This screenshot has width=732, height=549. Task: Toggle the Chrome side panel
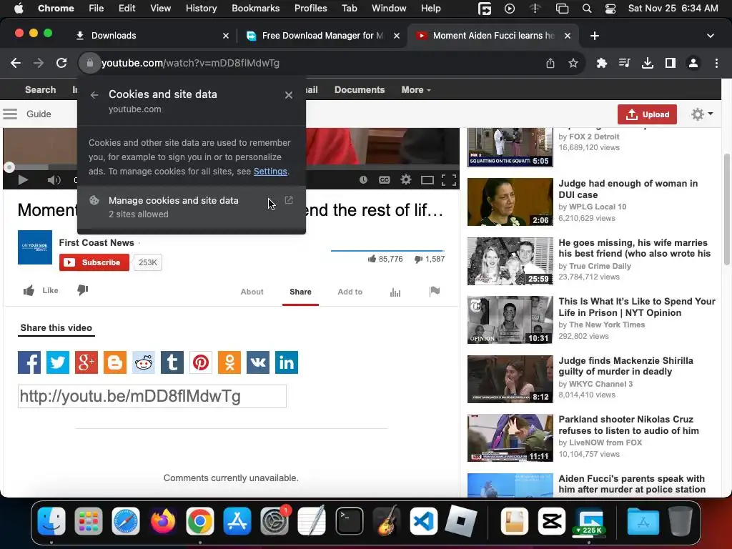pos(671,63)
